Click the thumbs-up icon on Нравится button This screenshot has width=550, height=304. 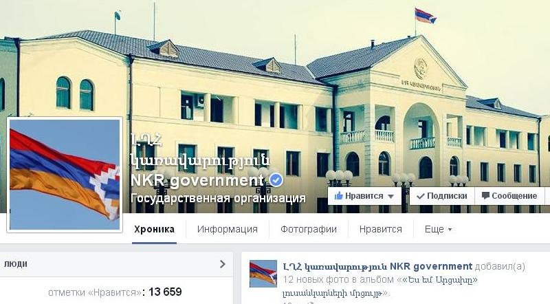(x=338, y=196)
